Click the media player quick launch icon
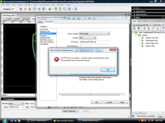The height and width of the screenshot is (123, 165). click(x=19, y=121)
